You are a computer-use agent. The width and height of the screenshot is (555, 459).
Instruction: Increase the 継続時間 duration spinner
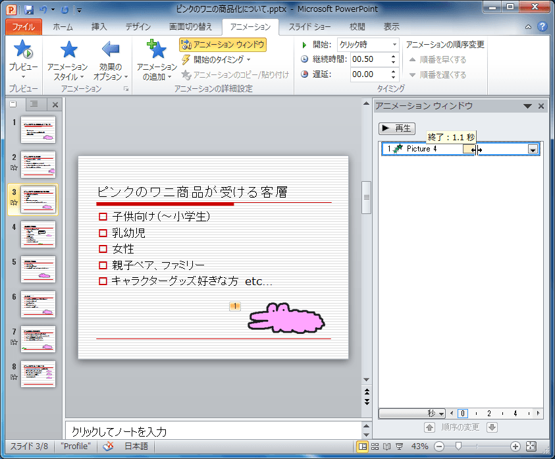click(x=393, y=57)
